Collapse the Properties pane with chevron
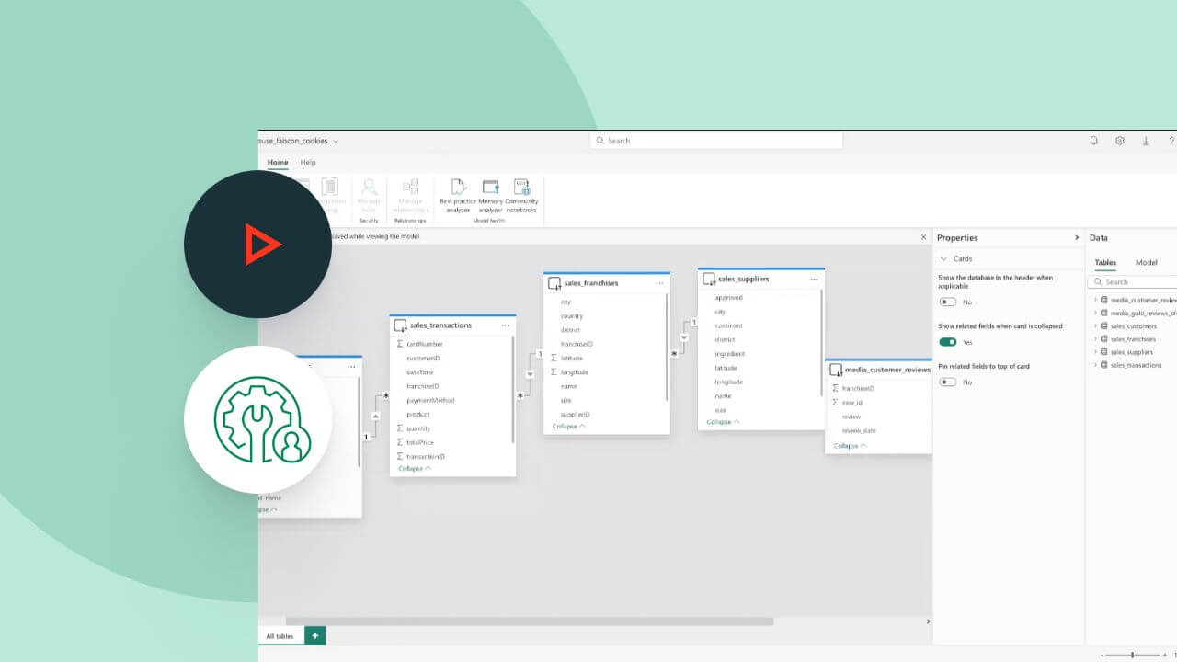The image size is (1177, 662). (1077, 238)
